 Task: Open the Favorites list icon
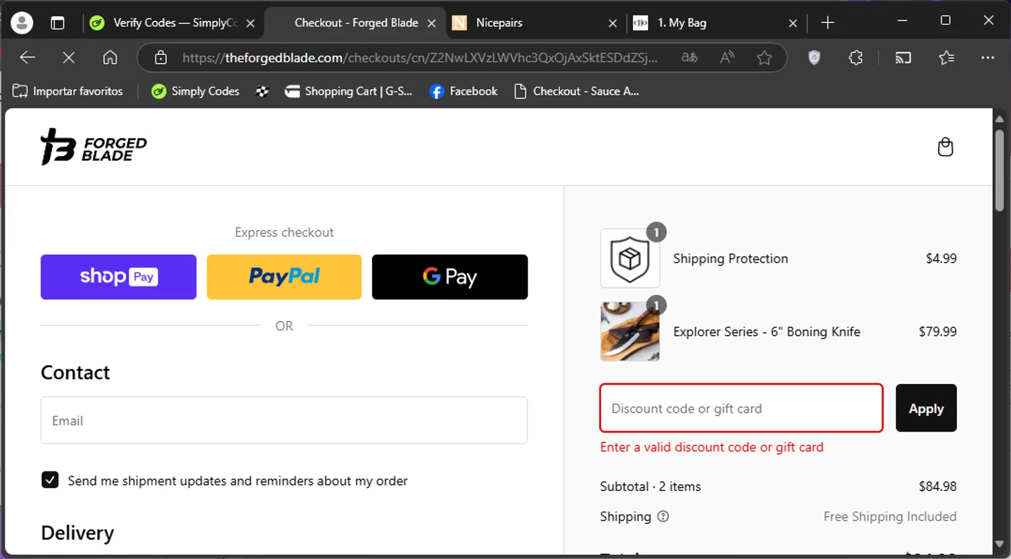pos(946,58)
